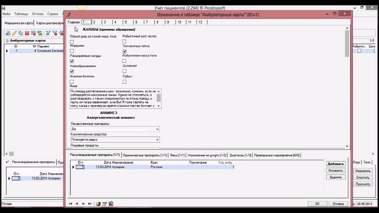379x213 pixels.
Task: Toggle the Целлюлит checkbox
Action: (124, 71)
